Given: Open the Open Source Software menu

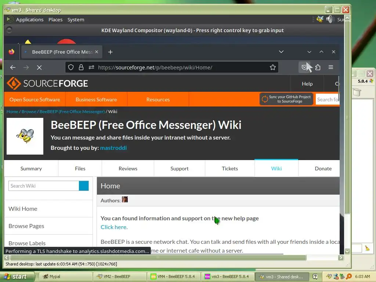Looking at the screenshot, I should (x=35, y=100).
